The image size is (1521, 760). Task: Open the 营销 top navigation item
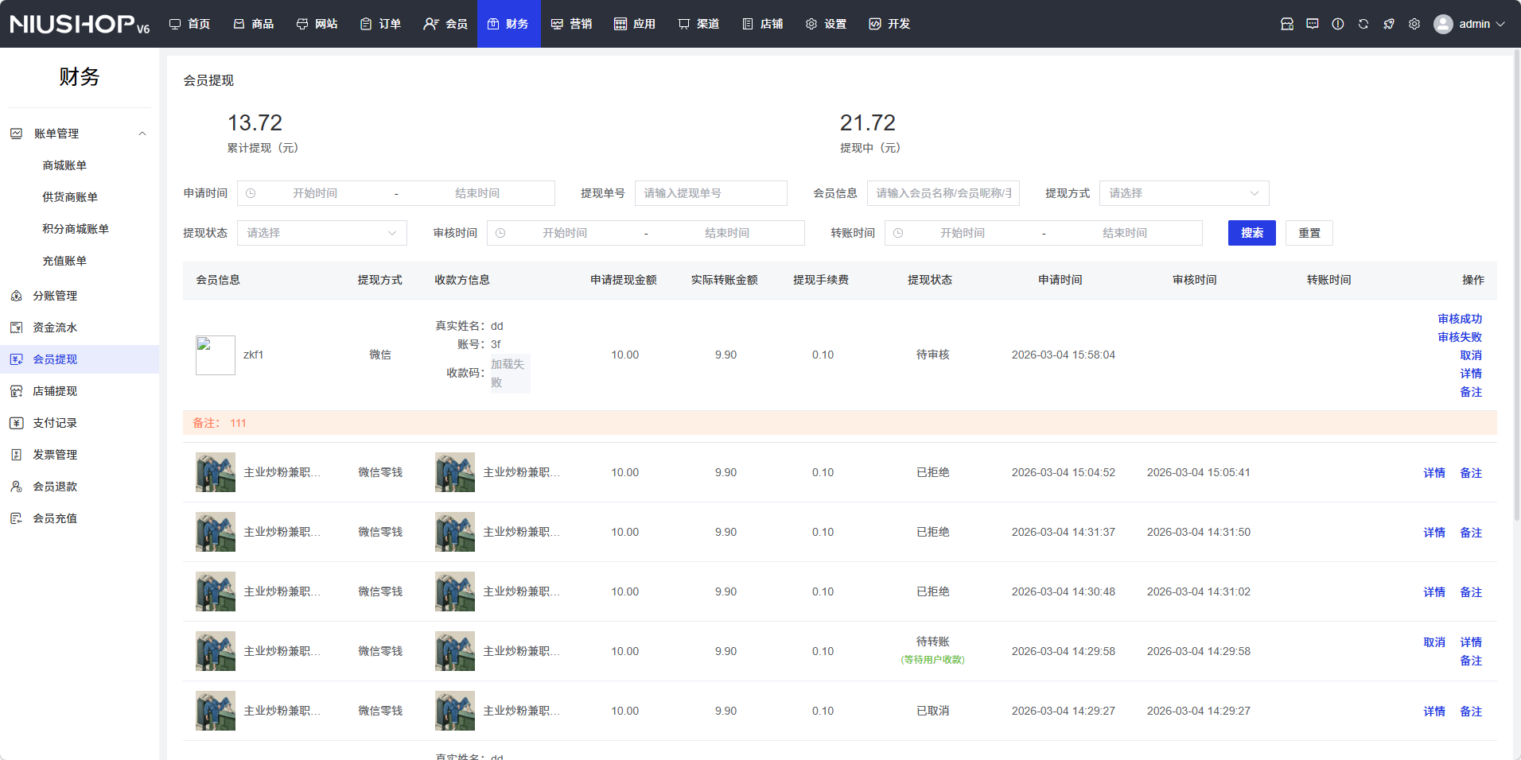(x=571, y=24)
